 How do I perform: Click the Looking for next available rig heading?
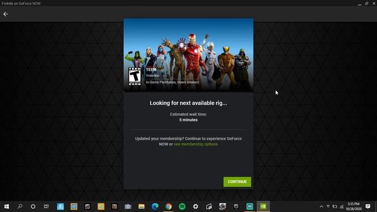point(188,103)
